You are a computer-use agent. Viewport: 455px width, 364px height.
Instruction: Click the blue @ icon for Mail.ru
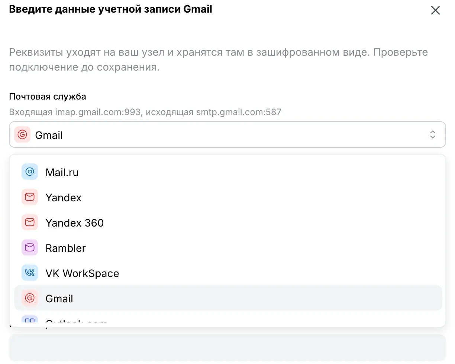(30, 172)
